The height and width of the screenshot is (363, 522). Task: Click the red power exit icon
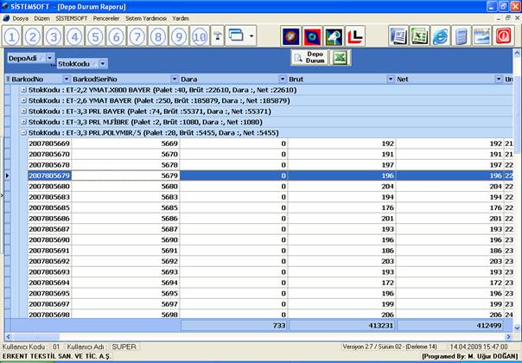coord(502,36)
